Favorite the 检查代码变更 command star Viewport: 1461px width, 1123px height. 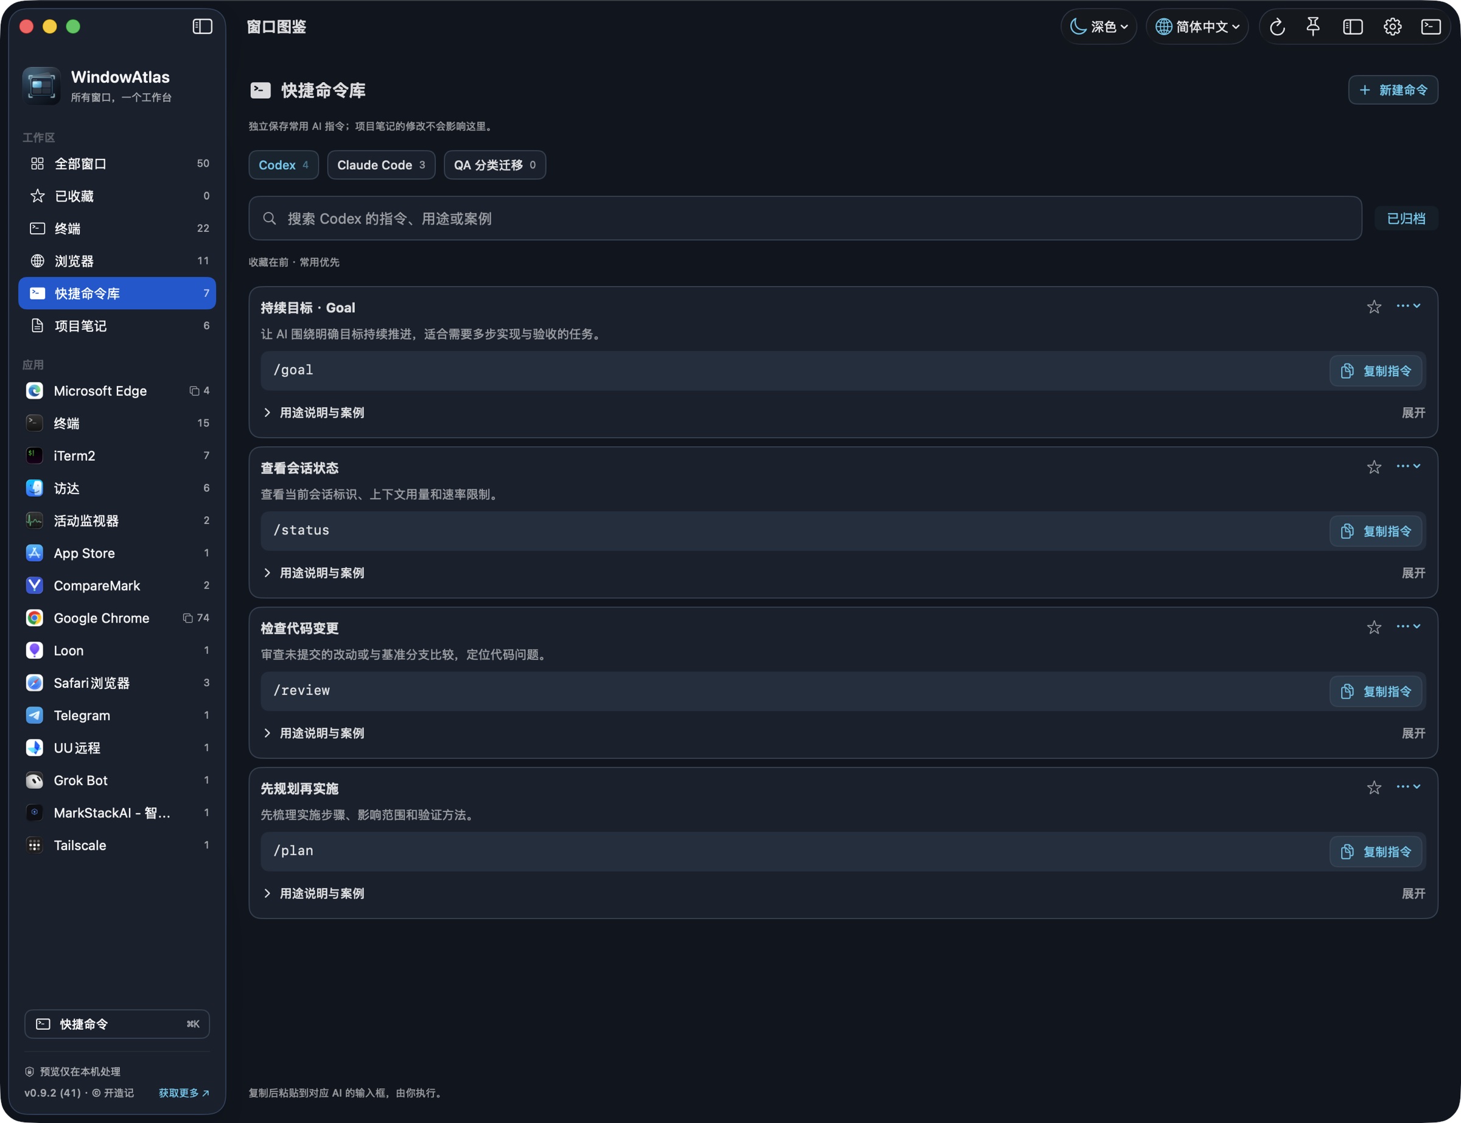pos(1373,628)
